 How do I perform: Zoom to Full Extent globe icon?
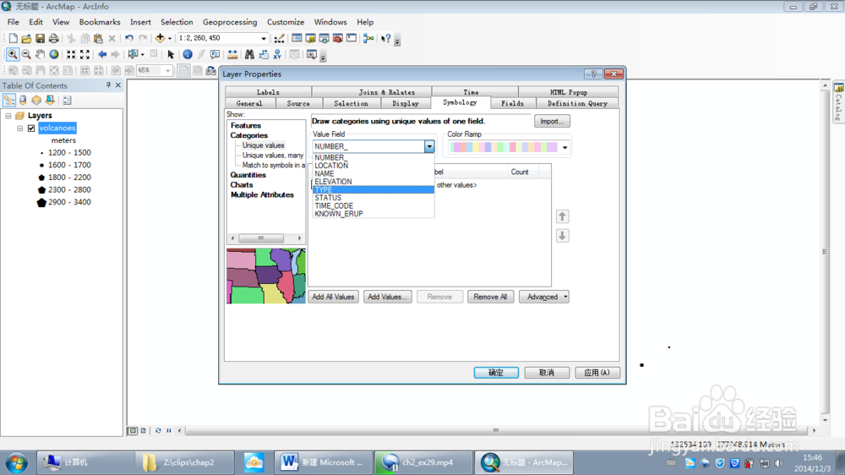pos(54,54)
